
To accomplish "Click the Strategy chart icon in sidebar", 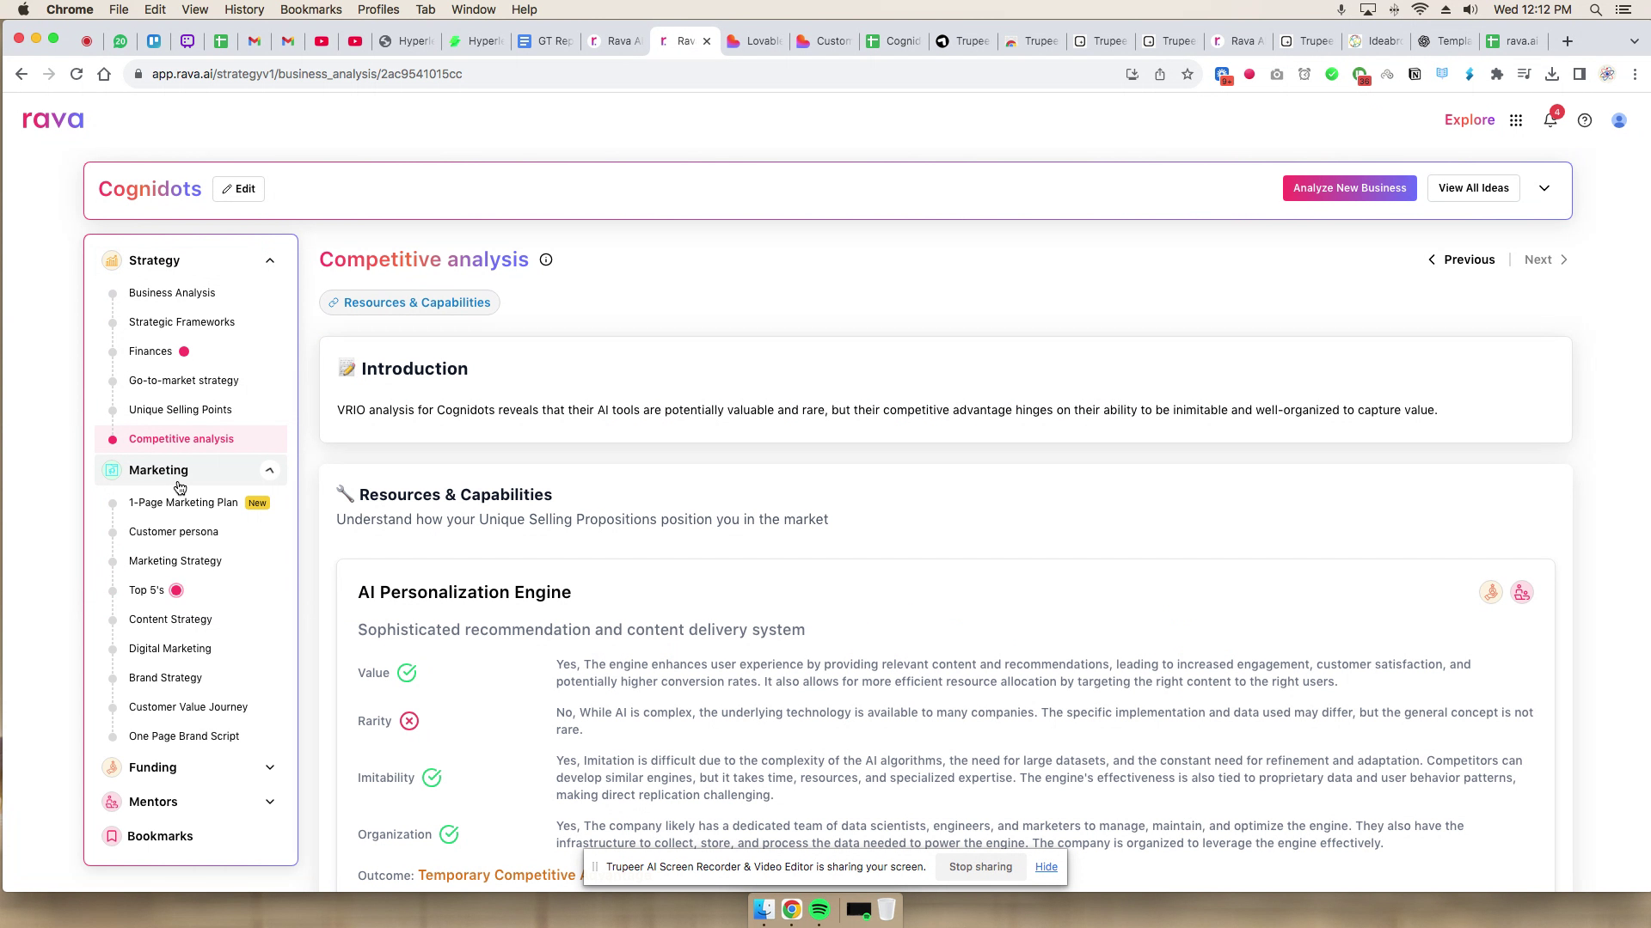I will (x=112, y=259).
